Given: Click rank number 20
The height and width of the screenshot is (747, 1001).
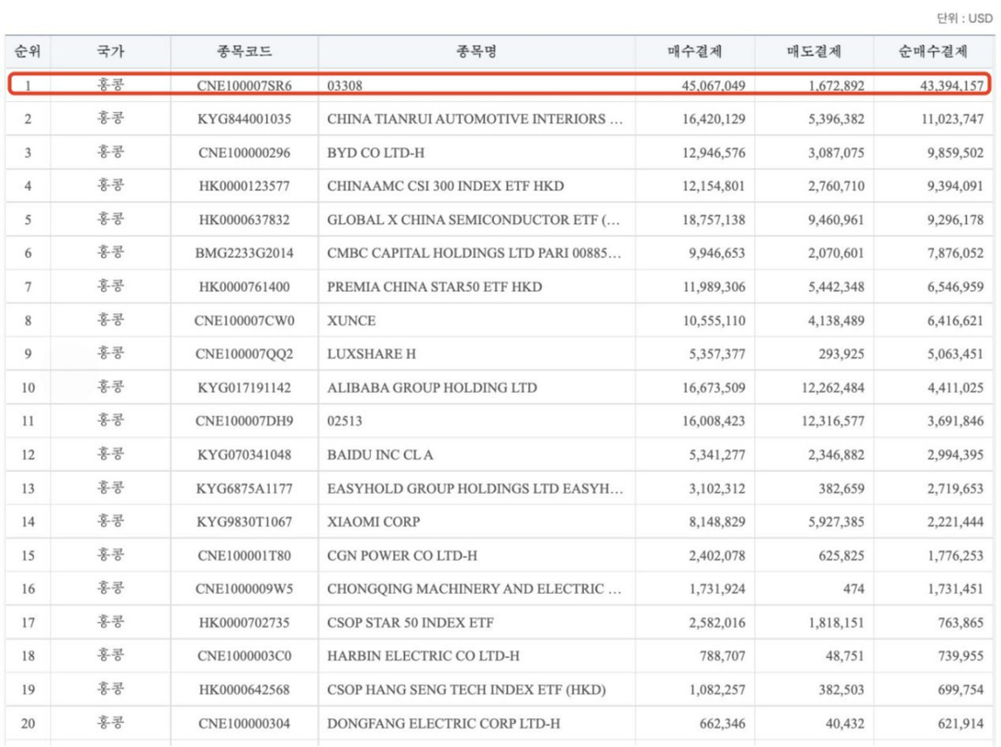Looking at the screenshot, I should (28, 724).
